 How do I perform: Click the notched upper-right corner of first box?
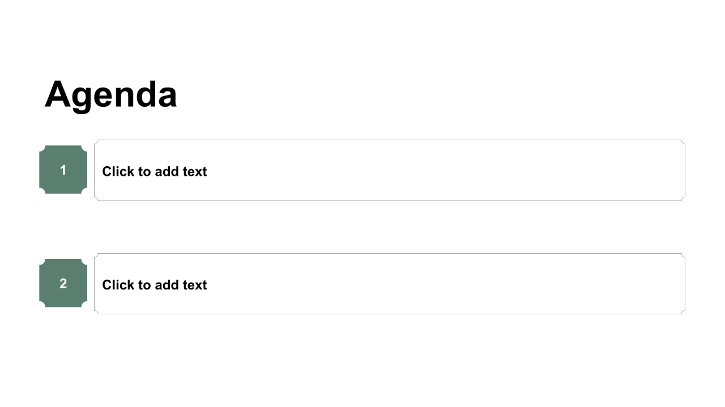tap(683, 142)
